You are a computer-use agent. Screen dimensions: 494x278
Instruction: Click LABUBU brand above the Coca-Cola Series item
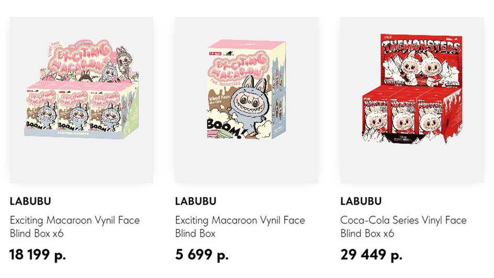pos(361,201)
